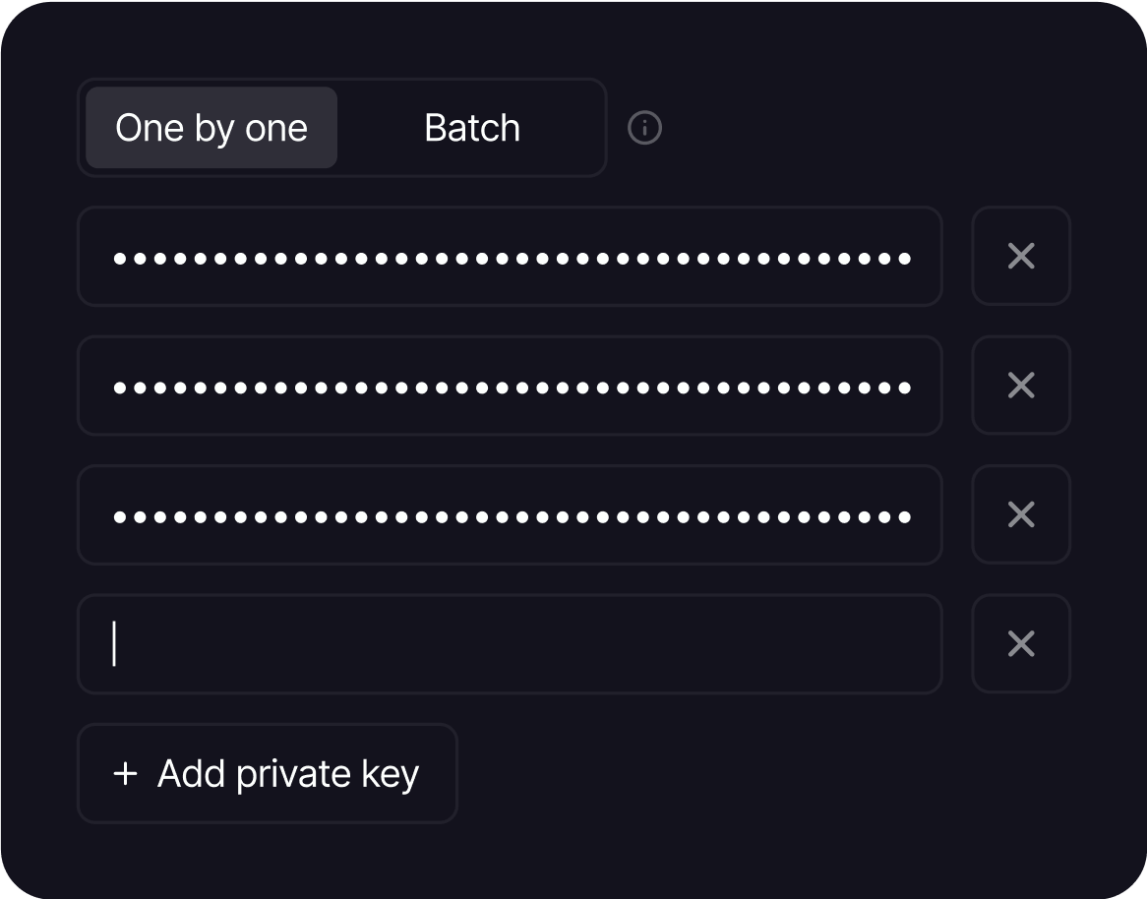Image resolution: width=1147 pixels, height=899 pixels.
Task: Focus the empty private key input field
Action: [x=510, y=644]
